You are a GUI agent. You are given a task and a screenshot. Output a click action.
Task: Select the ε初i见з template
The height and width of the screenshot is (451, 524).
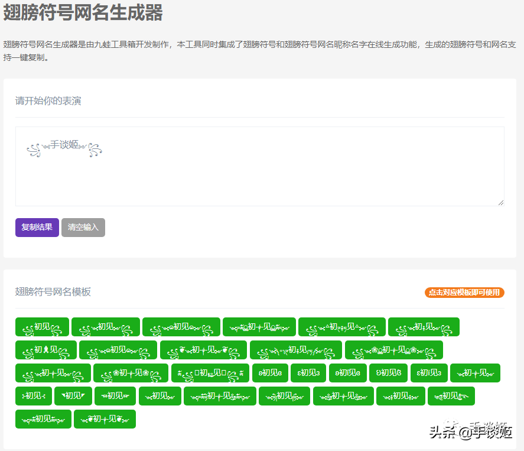point(429,373)
